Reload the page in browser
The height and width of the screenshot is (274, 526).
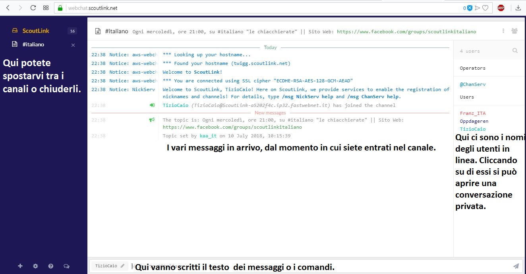coord(33,8)
